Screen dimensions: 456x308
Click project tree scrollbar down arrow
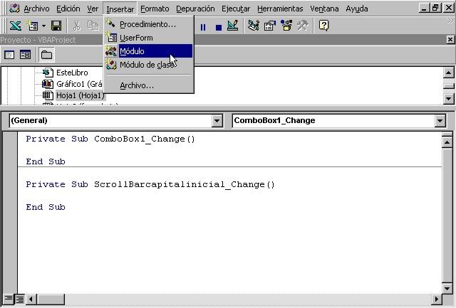click(449, 99)
